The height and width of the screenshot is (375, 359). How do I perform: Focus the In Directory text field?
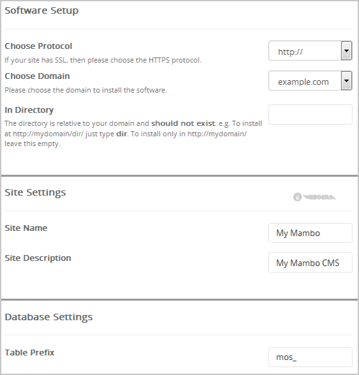click(310, 114)
